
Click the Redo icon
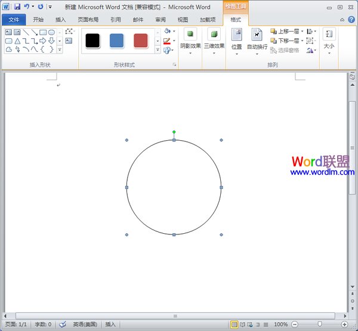(41, 7)
